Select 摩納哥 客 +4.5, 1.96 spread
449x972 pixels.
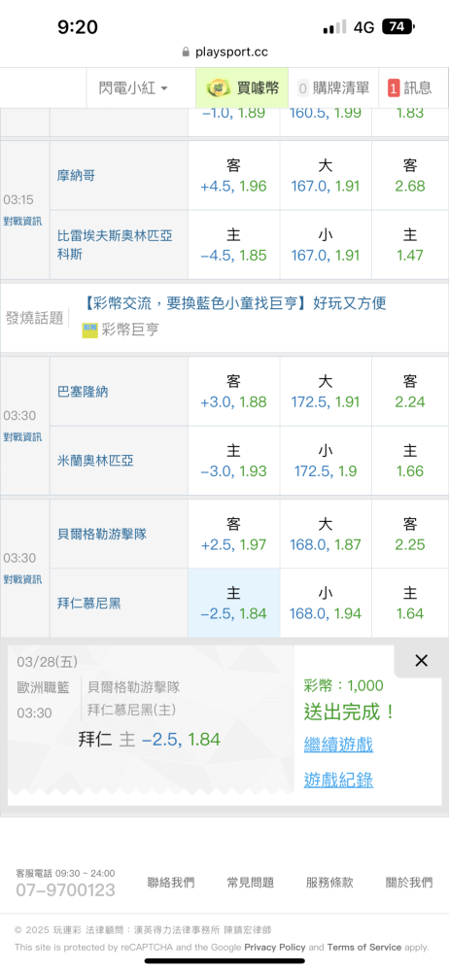tap(234, 175)
